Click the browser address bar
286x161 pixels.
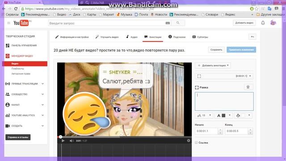[x=135, y=9]
